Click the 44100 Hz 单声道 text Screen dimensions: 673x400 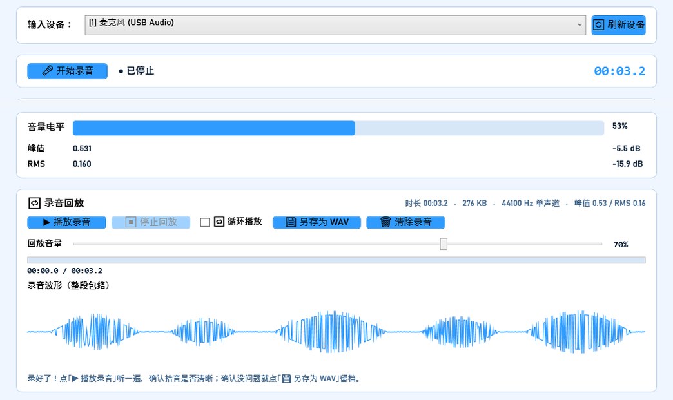[x=531, y=203]
